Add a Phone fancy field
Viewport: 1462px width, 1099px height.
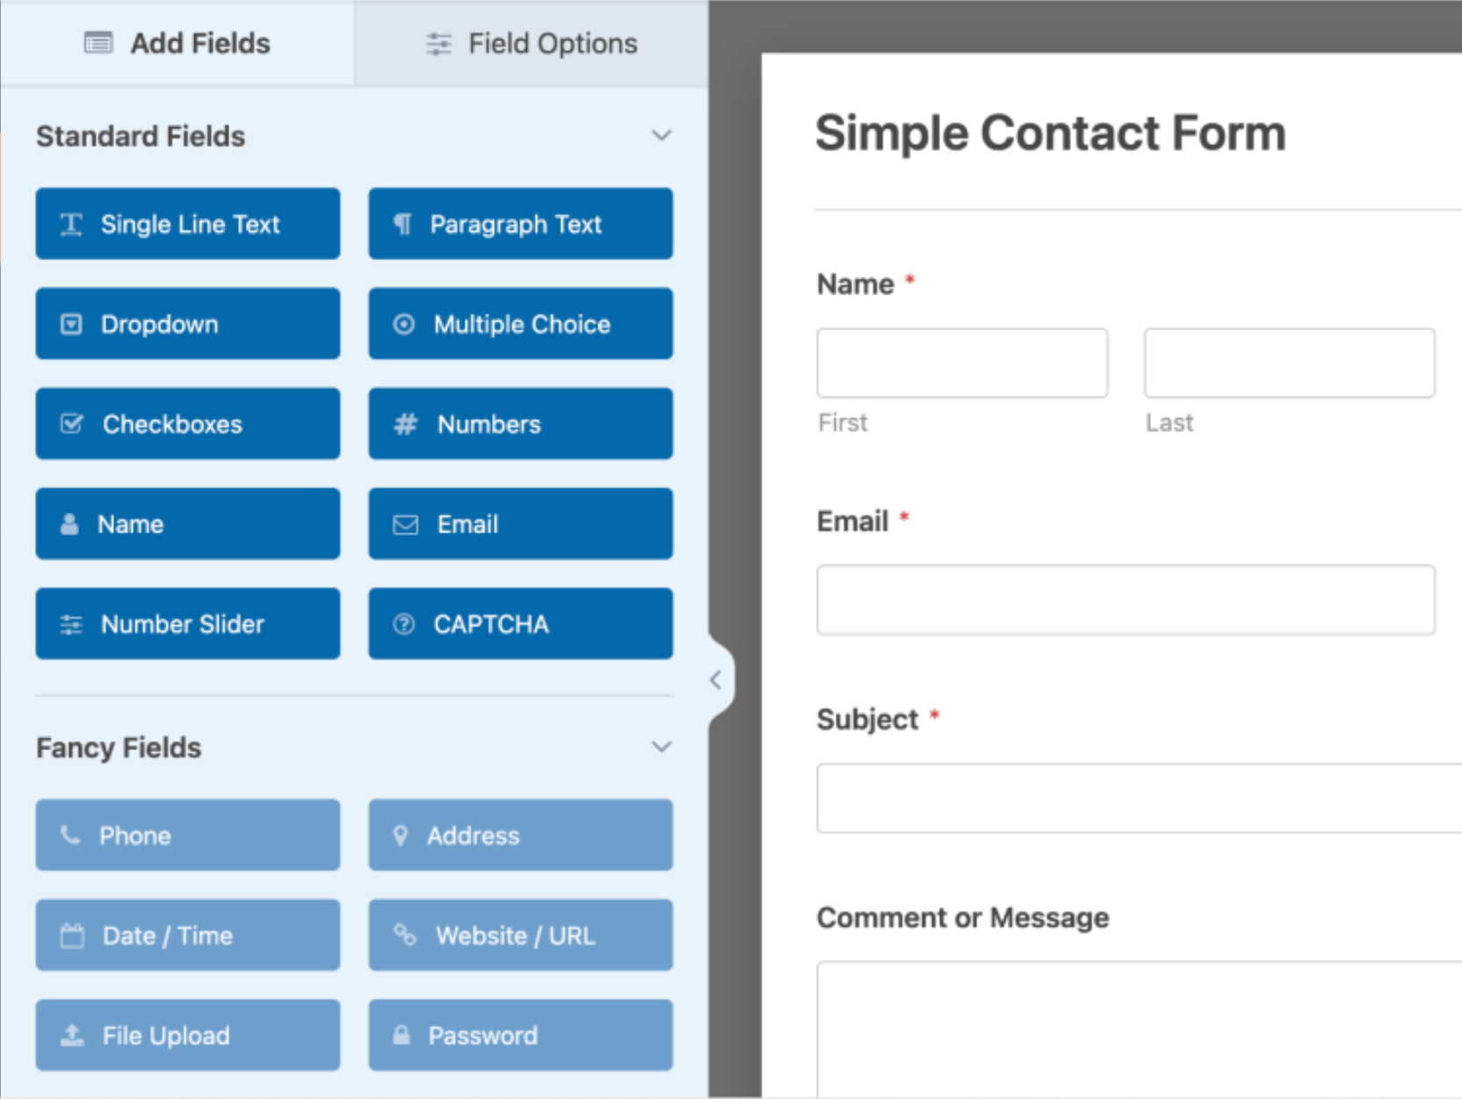(x=187, y=835)
